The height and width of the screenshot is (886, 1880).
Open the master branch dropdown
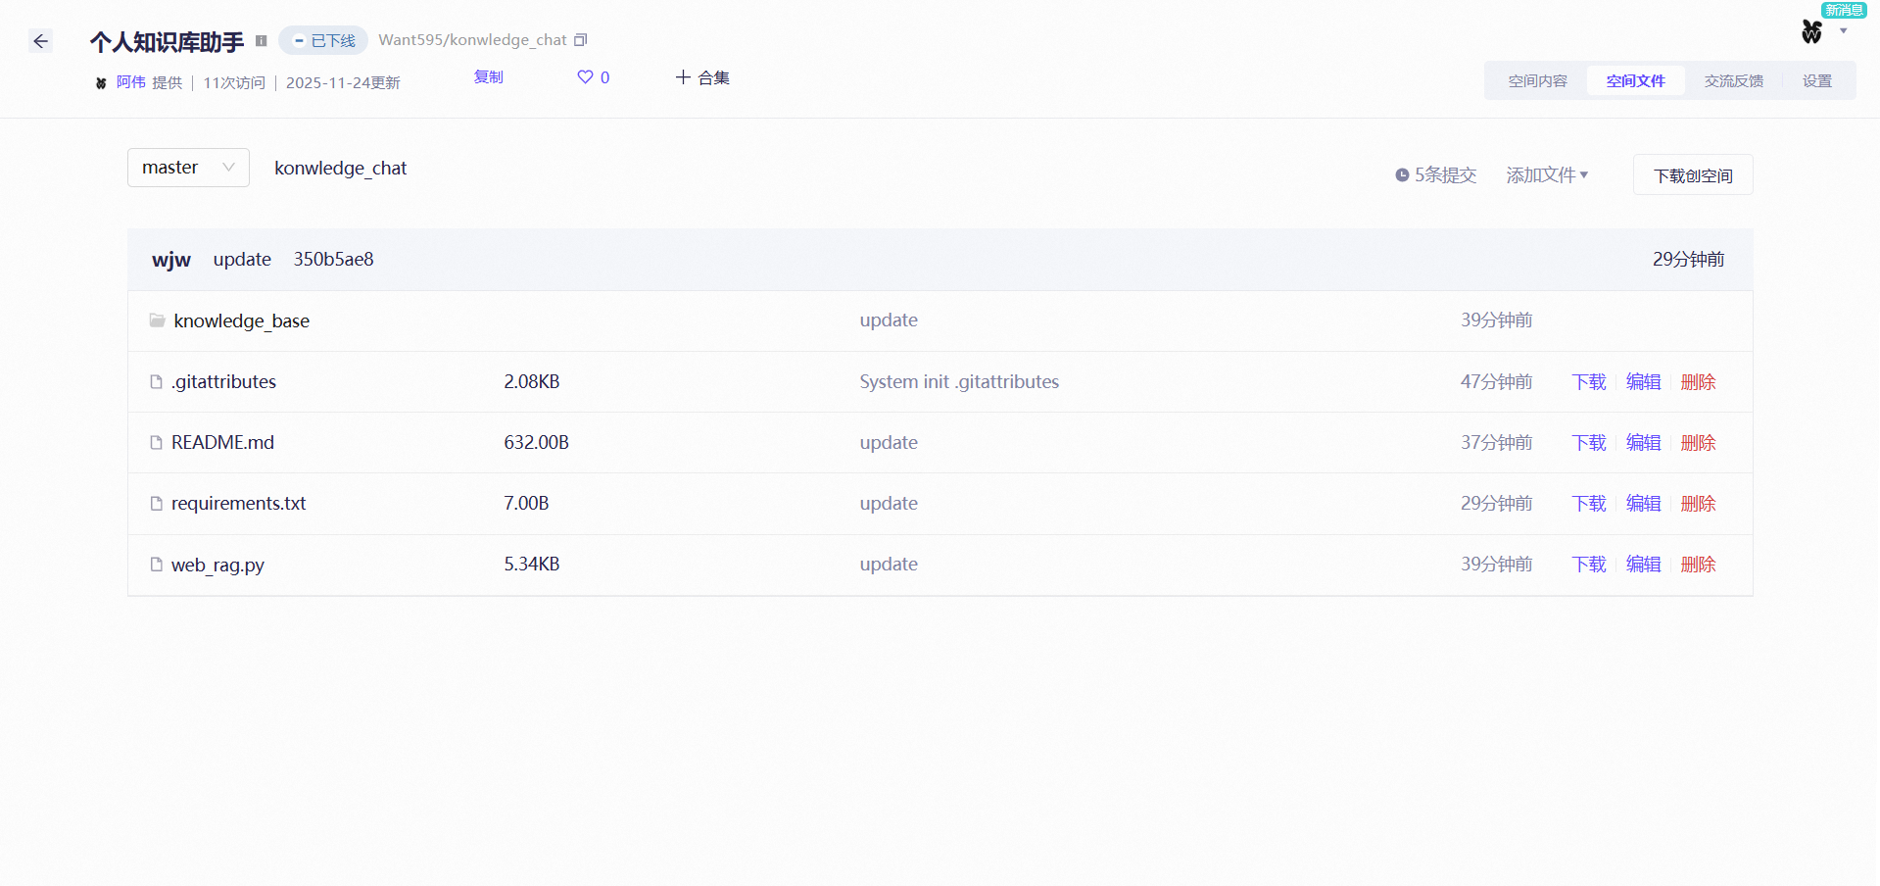point(188,168)
